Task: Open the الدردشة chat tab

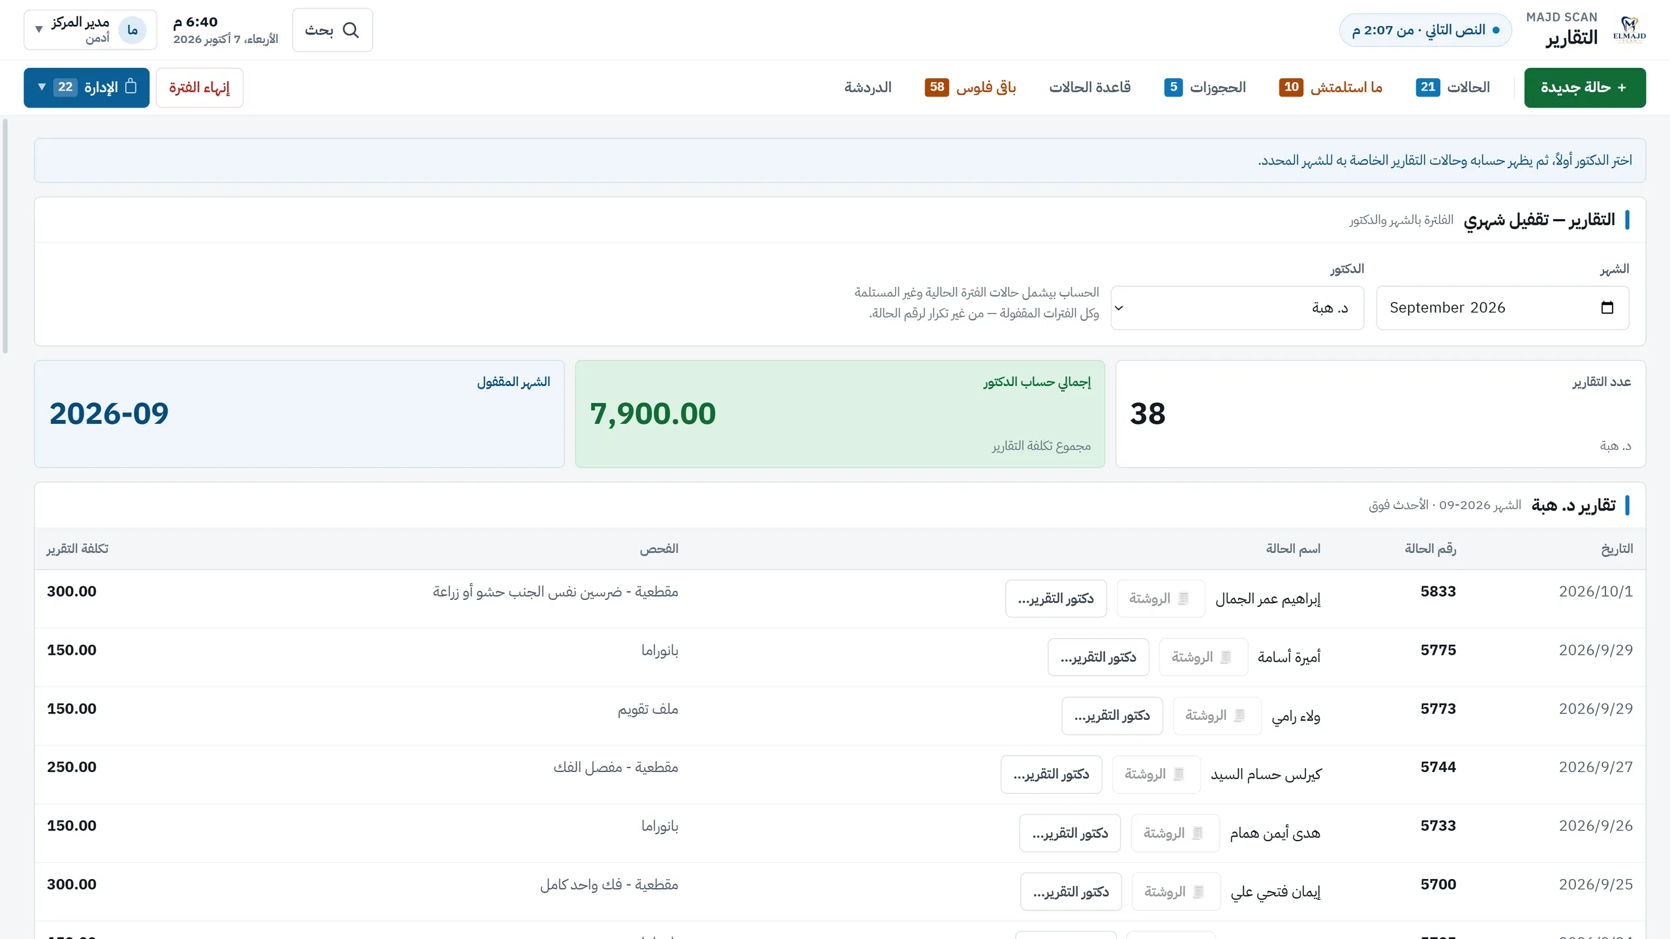Action: point(868,87)
